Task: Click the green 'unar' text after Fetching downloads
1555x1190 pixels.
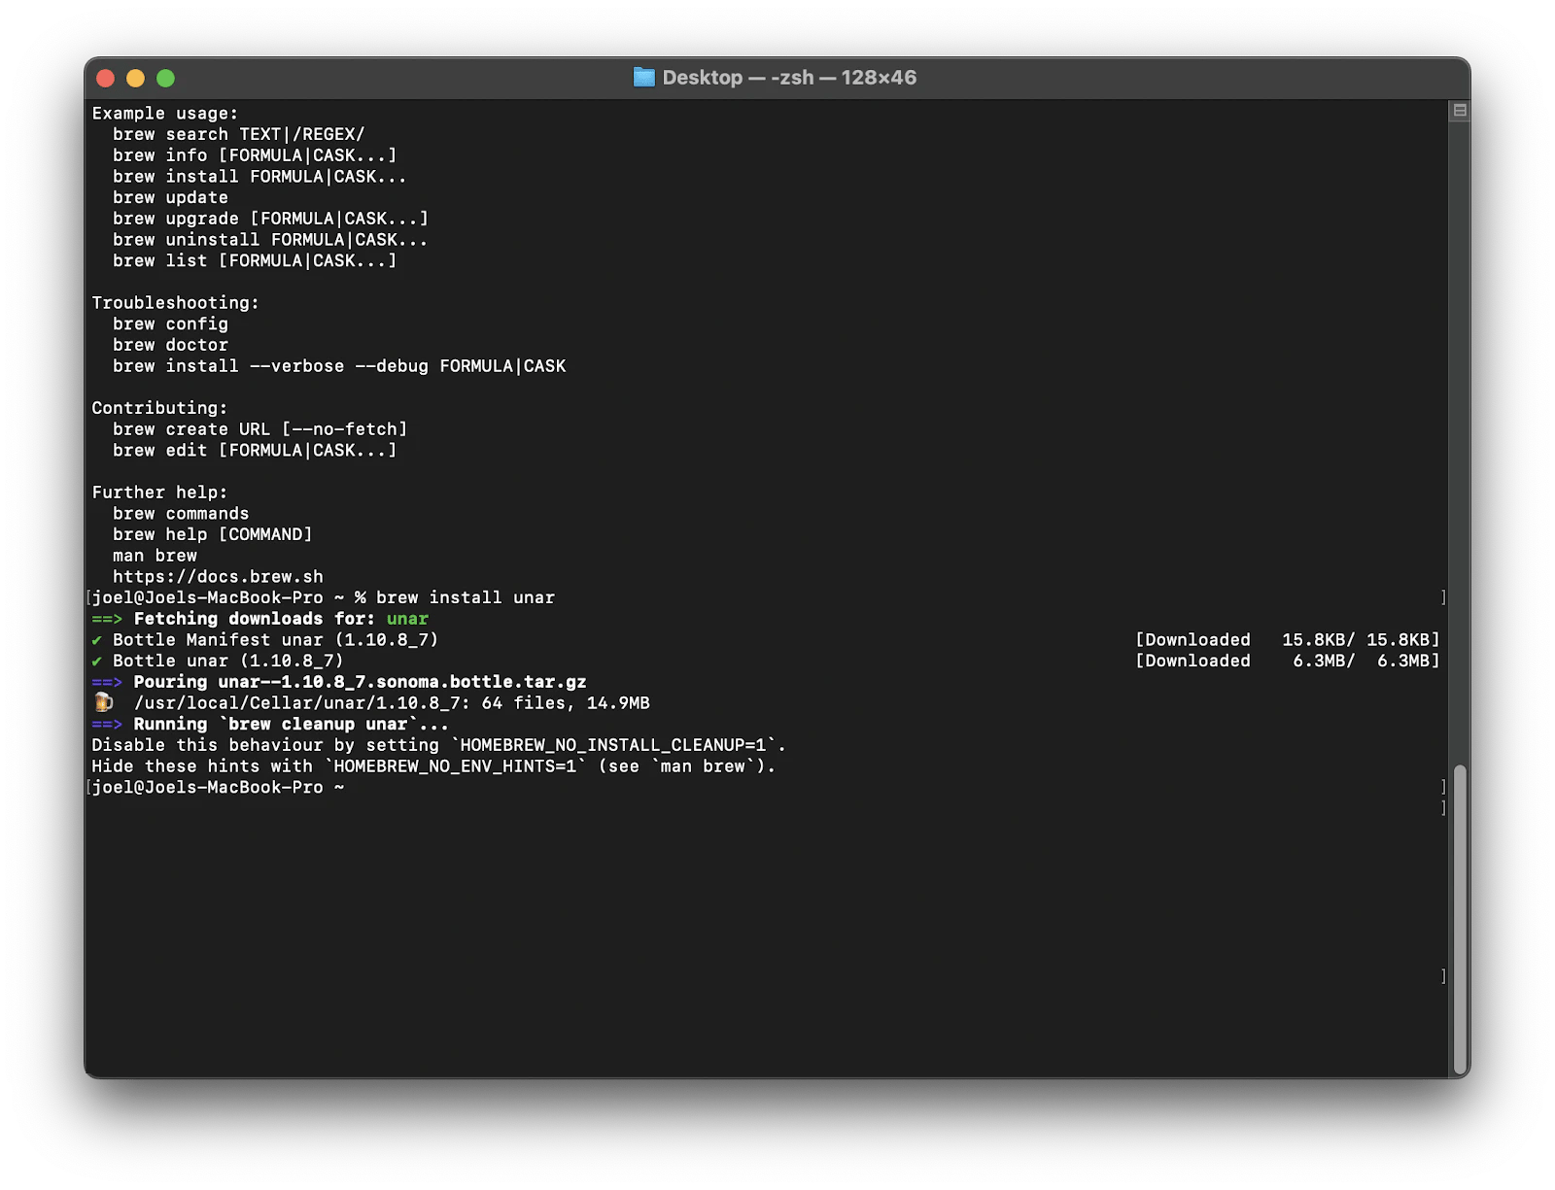Action: click(407, 619)
